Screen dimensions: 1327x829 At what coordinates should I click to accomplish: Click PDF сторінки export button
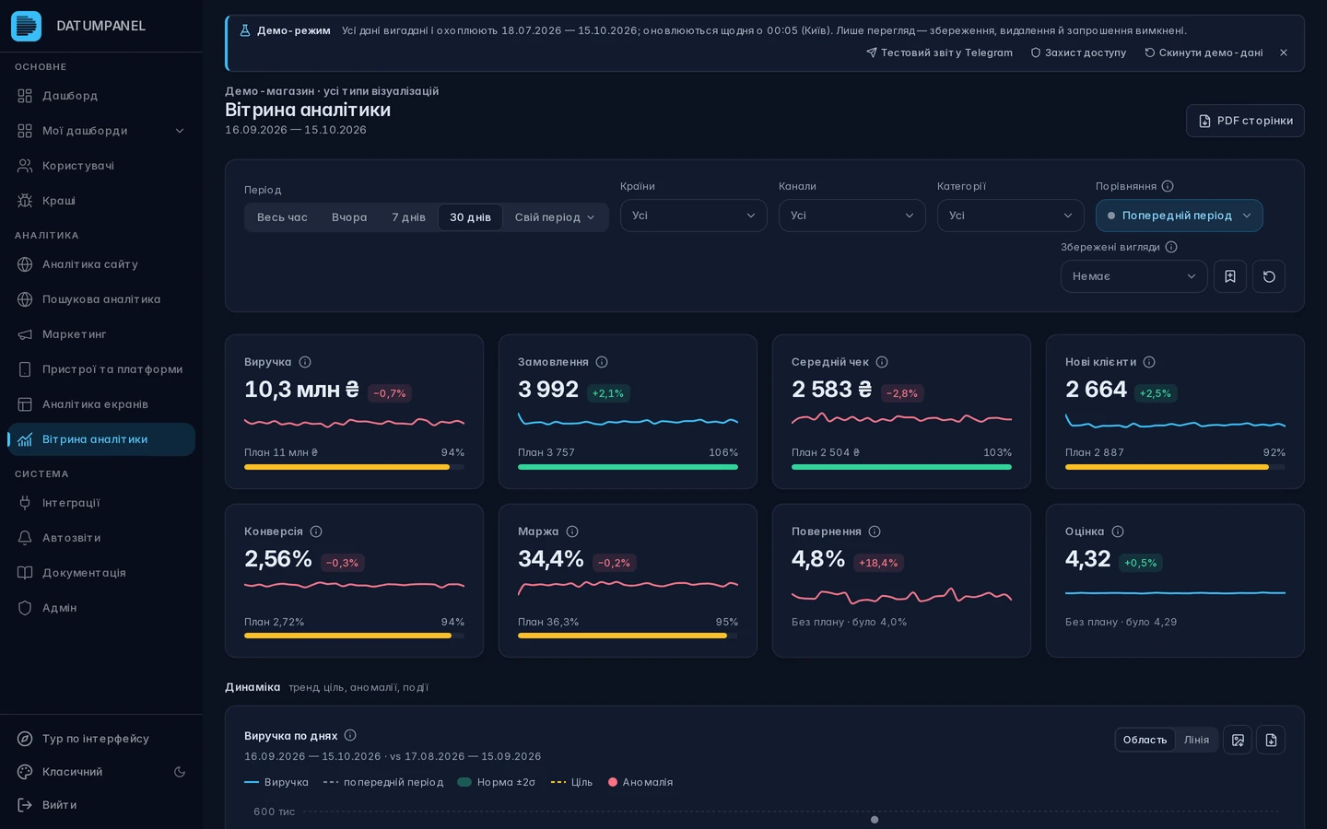pos(1245,121)
